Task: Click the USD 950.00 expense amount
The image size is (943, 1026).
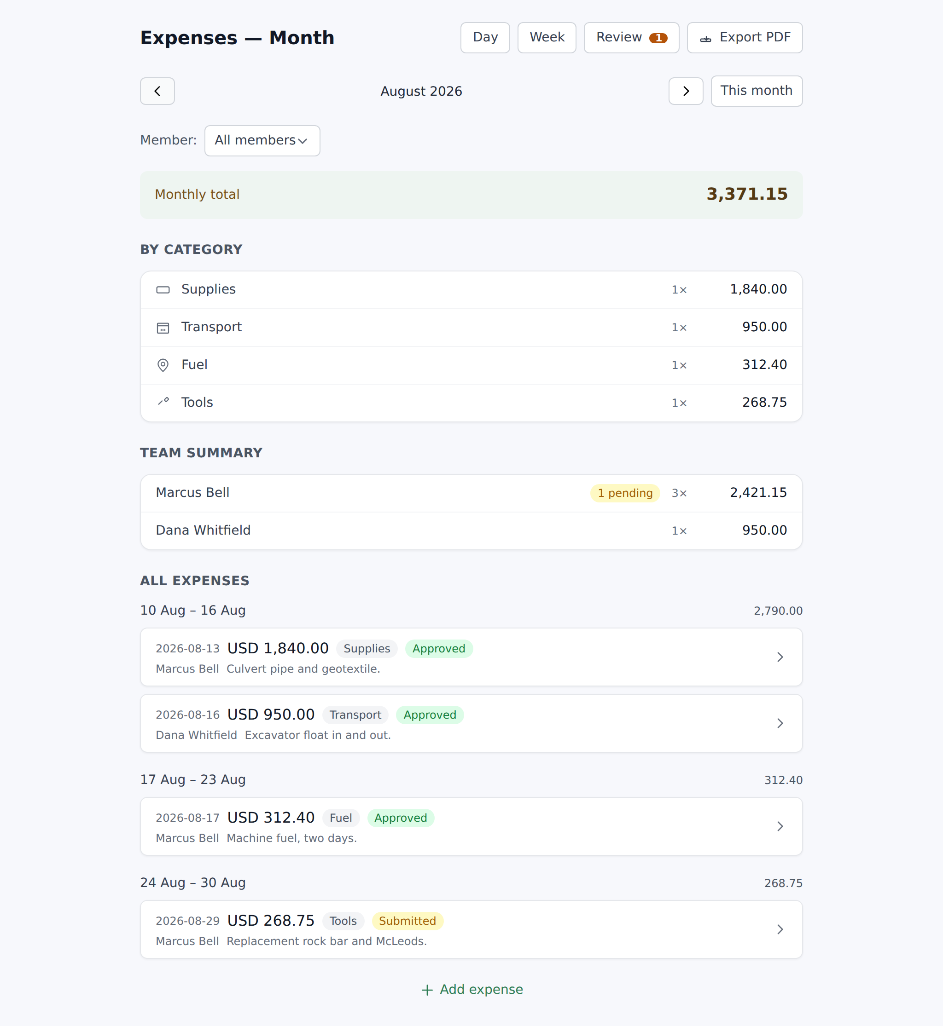Action: click(271, 715)
